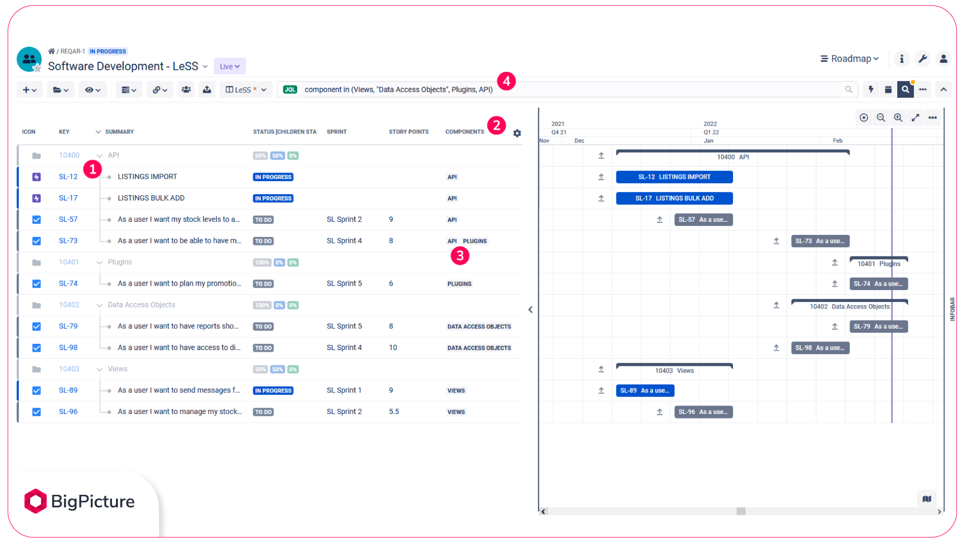Click the map icon at Gantt bottom

[927, 499]
